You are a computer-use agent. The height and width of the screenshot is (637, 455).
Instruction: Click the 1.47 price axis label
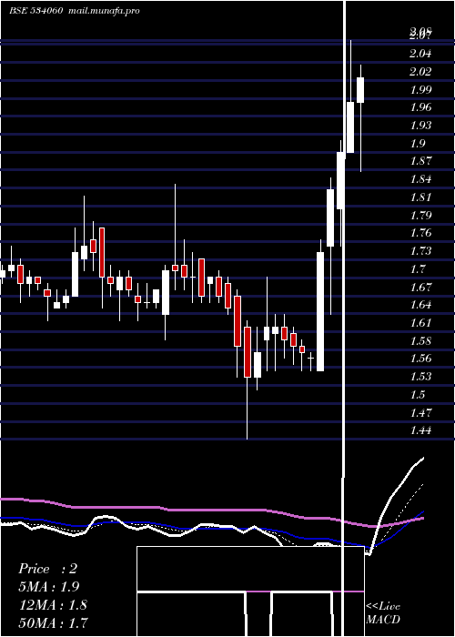420,412
